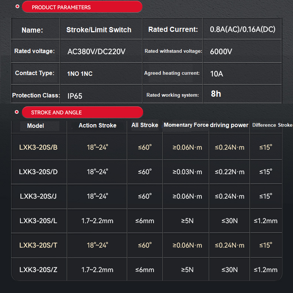
Task: Click the Action Stroke column header
Action: [x=97, y=125]
